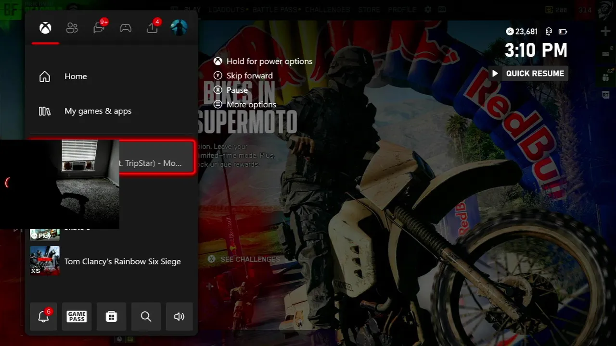Click the controller battery icon
The width and height of the screenshot is (616, 346).
coord(563,32)
